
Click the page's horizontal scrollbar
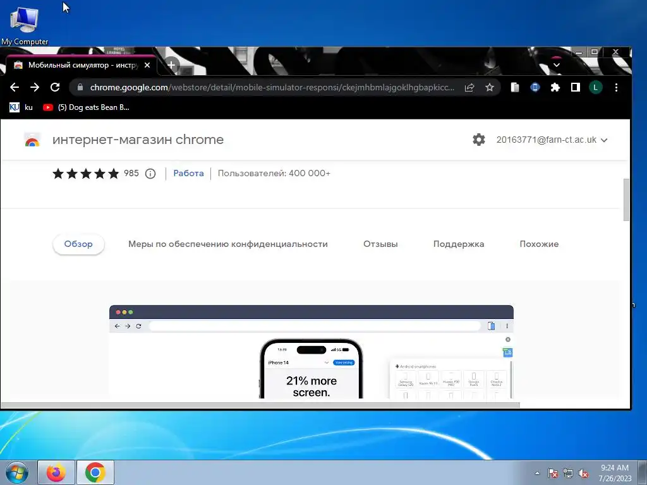tap(260, 405)
